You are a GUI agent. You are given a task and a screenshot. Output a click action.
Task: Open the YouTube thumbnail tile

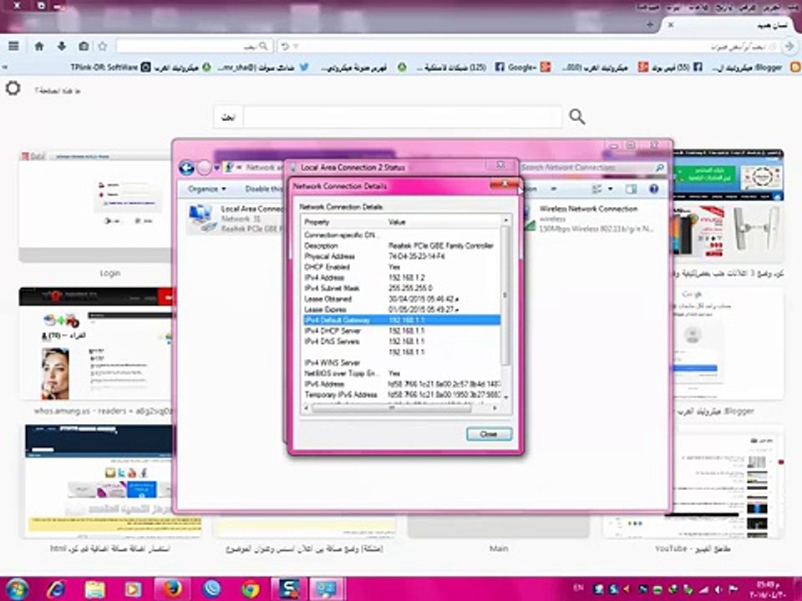(x=693, y=482)
